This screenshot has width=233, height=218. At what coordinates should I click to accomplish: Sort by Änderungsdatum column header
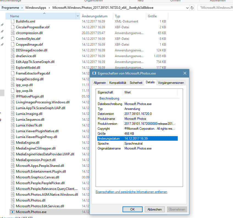point(97,16)
